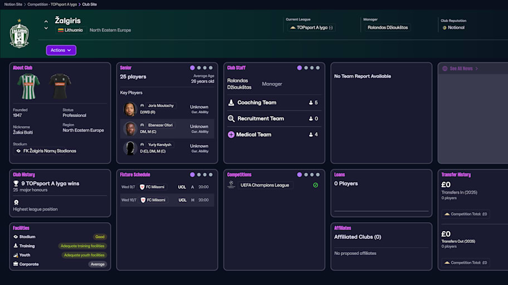The image size is (508, 285).
Task: Click the Adequate training facilities badge
Action: (82, 246)
